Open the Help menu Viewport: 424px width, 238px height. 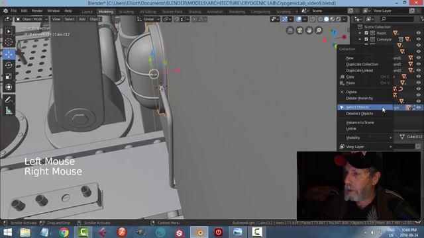pos(68,11)
